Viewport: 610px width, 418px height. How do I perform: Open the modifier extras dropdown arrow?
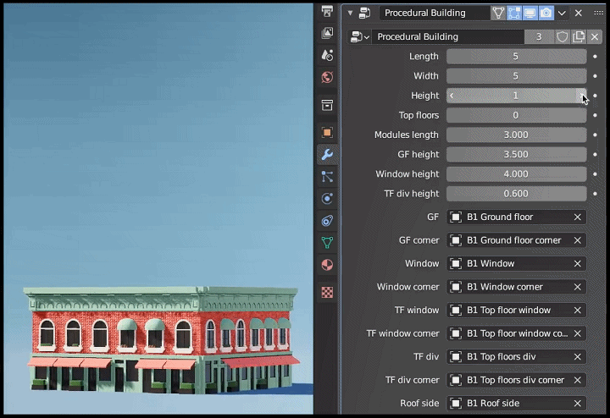pyautogui.click(x=563, y=14)
